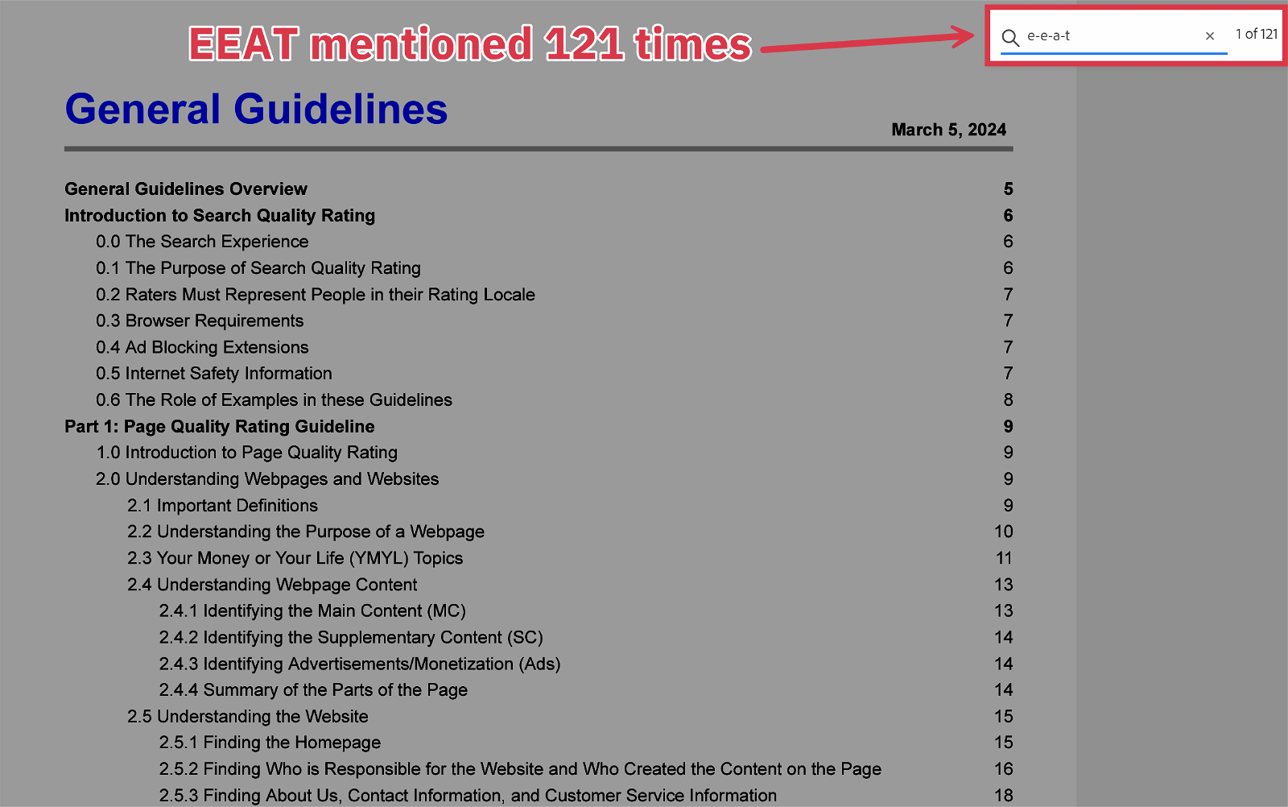Open 0.2 Raters Must Represent People entry

tap(316, 295)
